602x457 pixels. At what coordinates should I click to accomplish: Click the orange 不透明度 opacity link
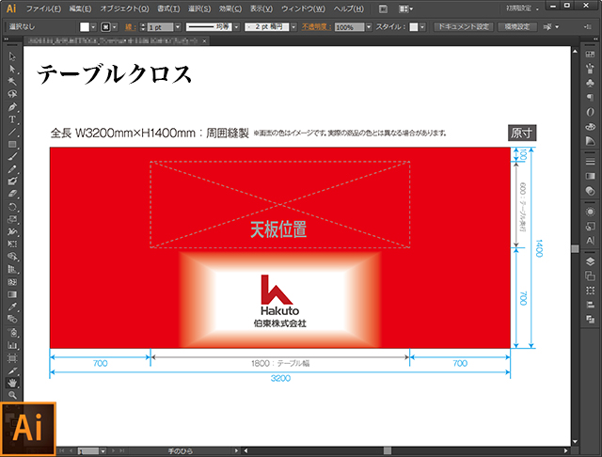pyautogui.click(x=316, y=27)
